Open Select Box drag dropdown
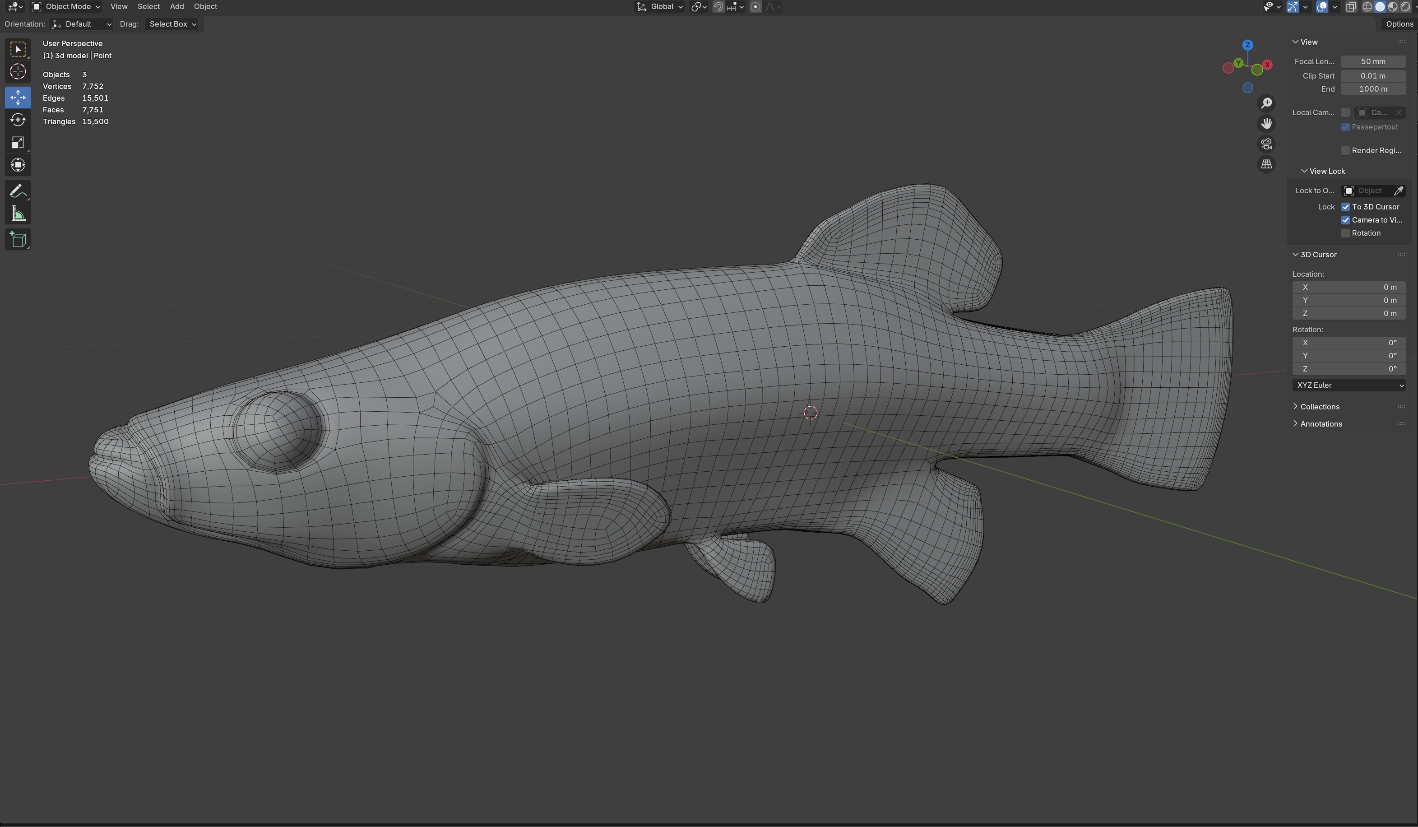The image size is (1418, 827). (x=172, y=24)
